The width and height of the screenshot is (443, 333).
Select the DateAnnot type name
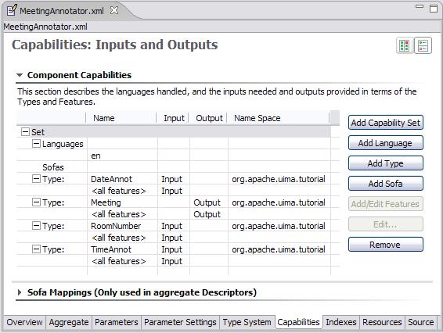click(x=111, y=179)
